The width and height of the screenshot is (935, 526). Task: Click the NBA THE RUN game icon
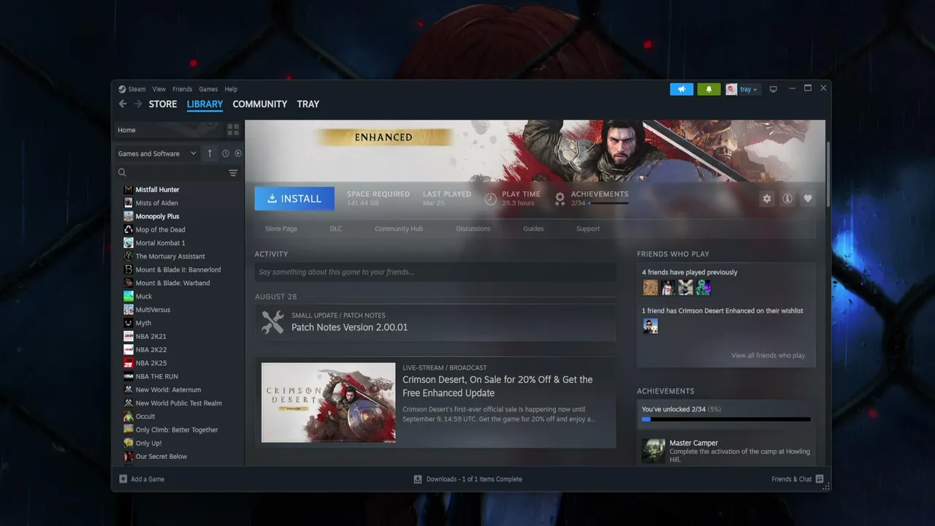click(129, 376)
